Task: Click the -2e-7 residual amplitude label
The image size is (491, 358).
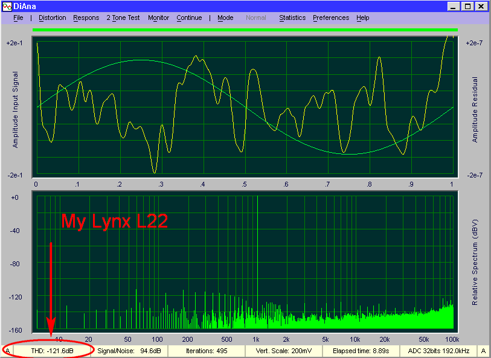Action: 475,175
